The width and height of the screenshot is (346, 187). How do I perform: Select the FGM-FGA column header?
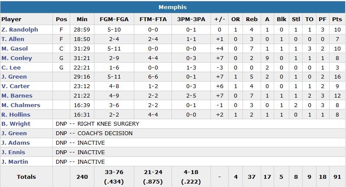tap(113, 19)
